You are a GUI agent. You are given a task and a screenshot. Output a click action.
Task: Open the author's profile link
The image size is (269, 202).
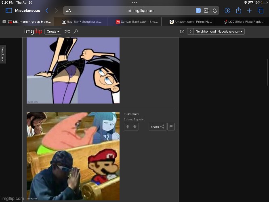point(133,114)
